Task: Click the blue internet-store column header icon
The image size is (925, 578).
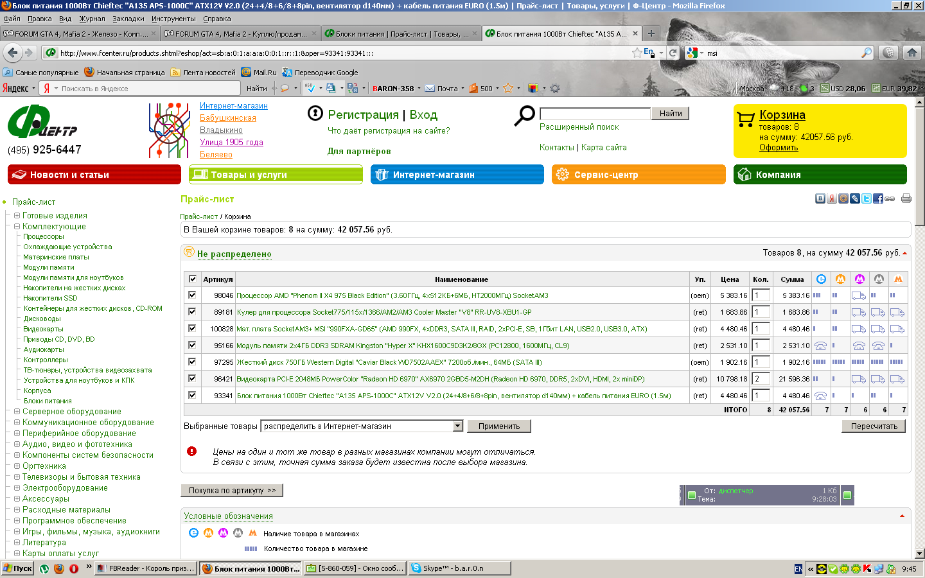Action: [821, 279]
